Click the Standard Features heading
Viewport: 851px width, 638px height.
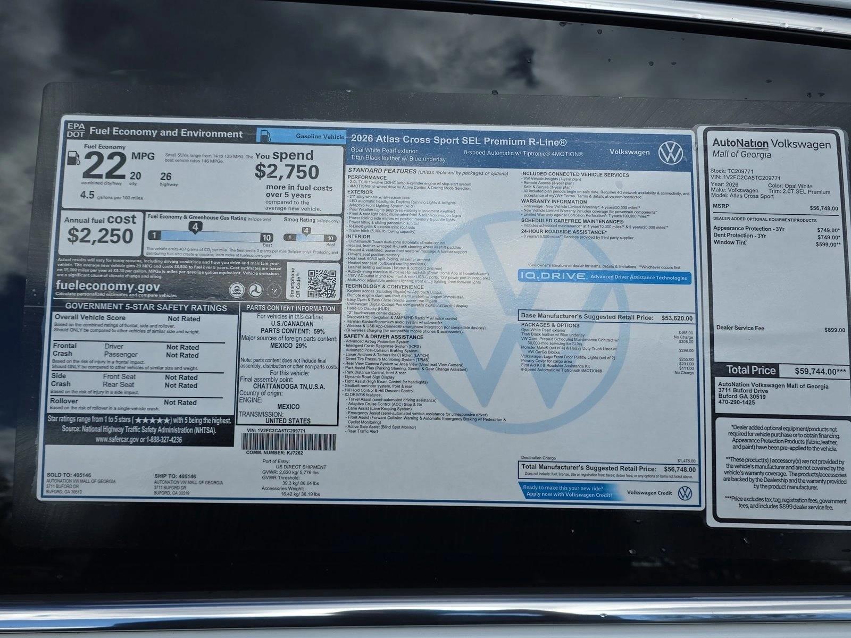tap(381, 171)
